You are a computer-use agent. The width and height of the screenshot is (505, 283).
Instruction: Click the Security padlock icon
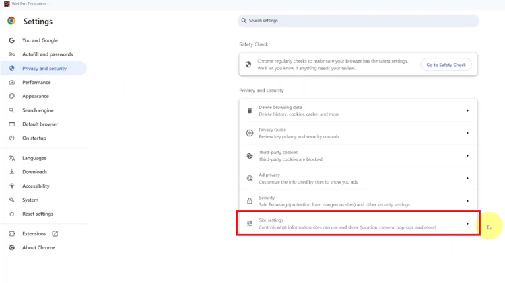click(x=250, y=201)
